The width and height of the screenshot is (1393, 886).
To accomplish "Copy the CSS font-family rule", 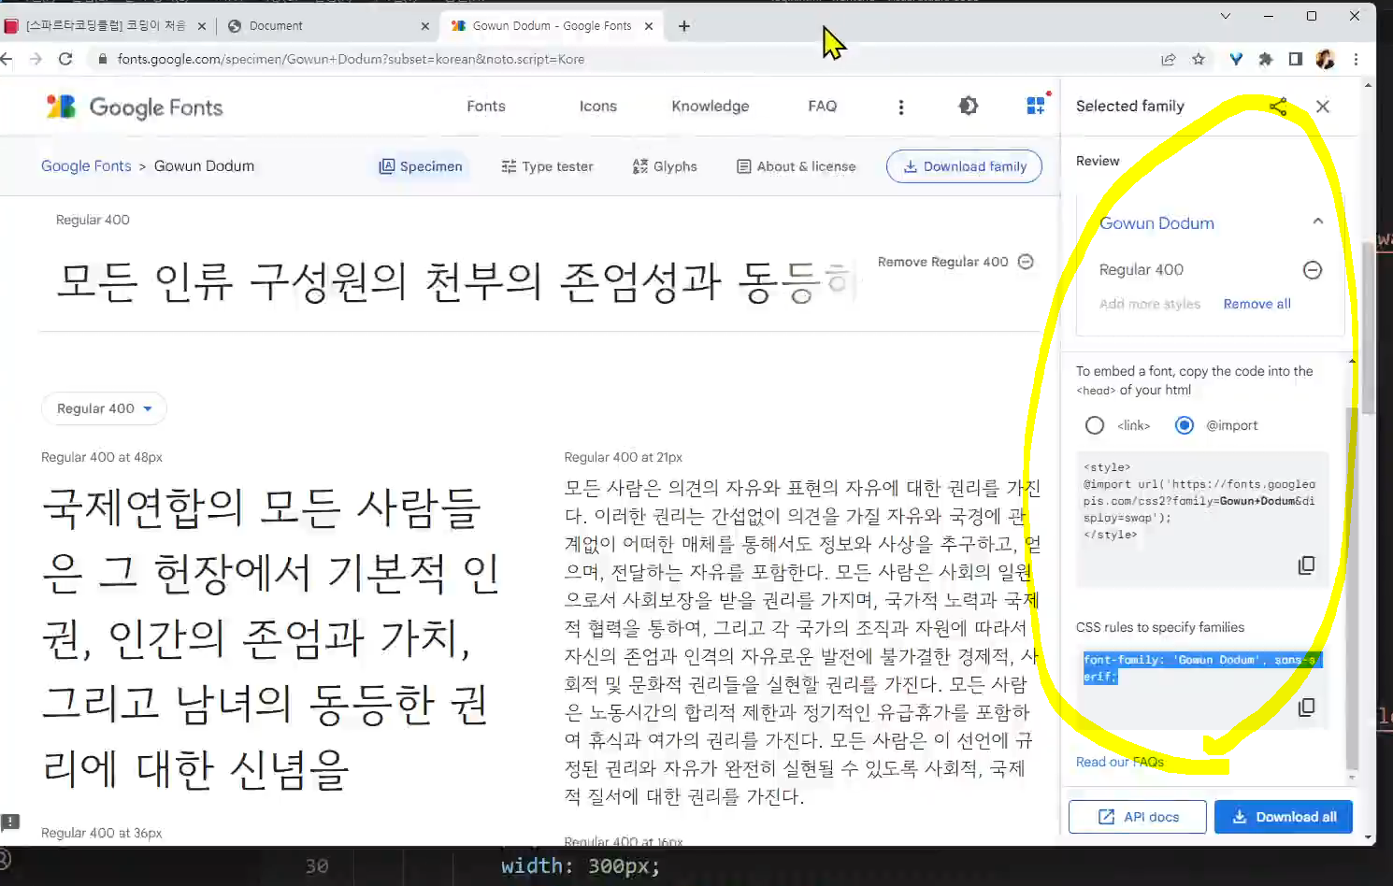I will tap(1306, 707).
